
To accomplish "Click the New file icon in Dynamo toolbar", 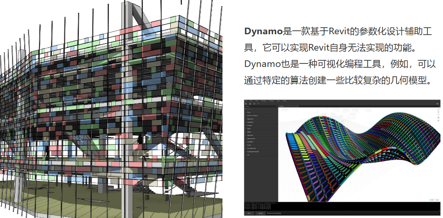I will 246,104.
